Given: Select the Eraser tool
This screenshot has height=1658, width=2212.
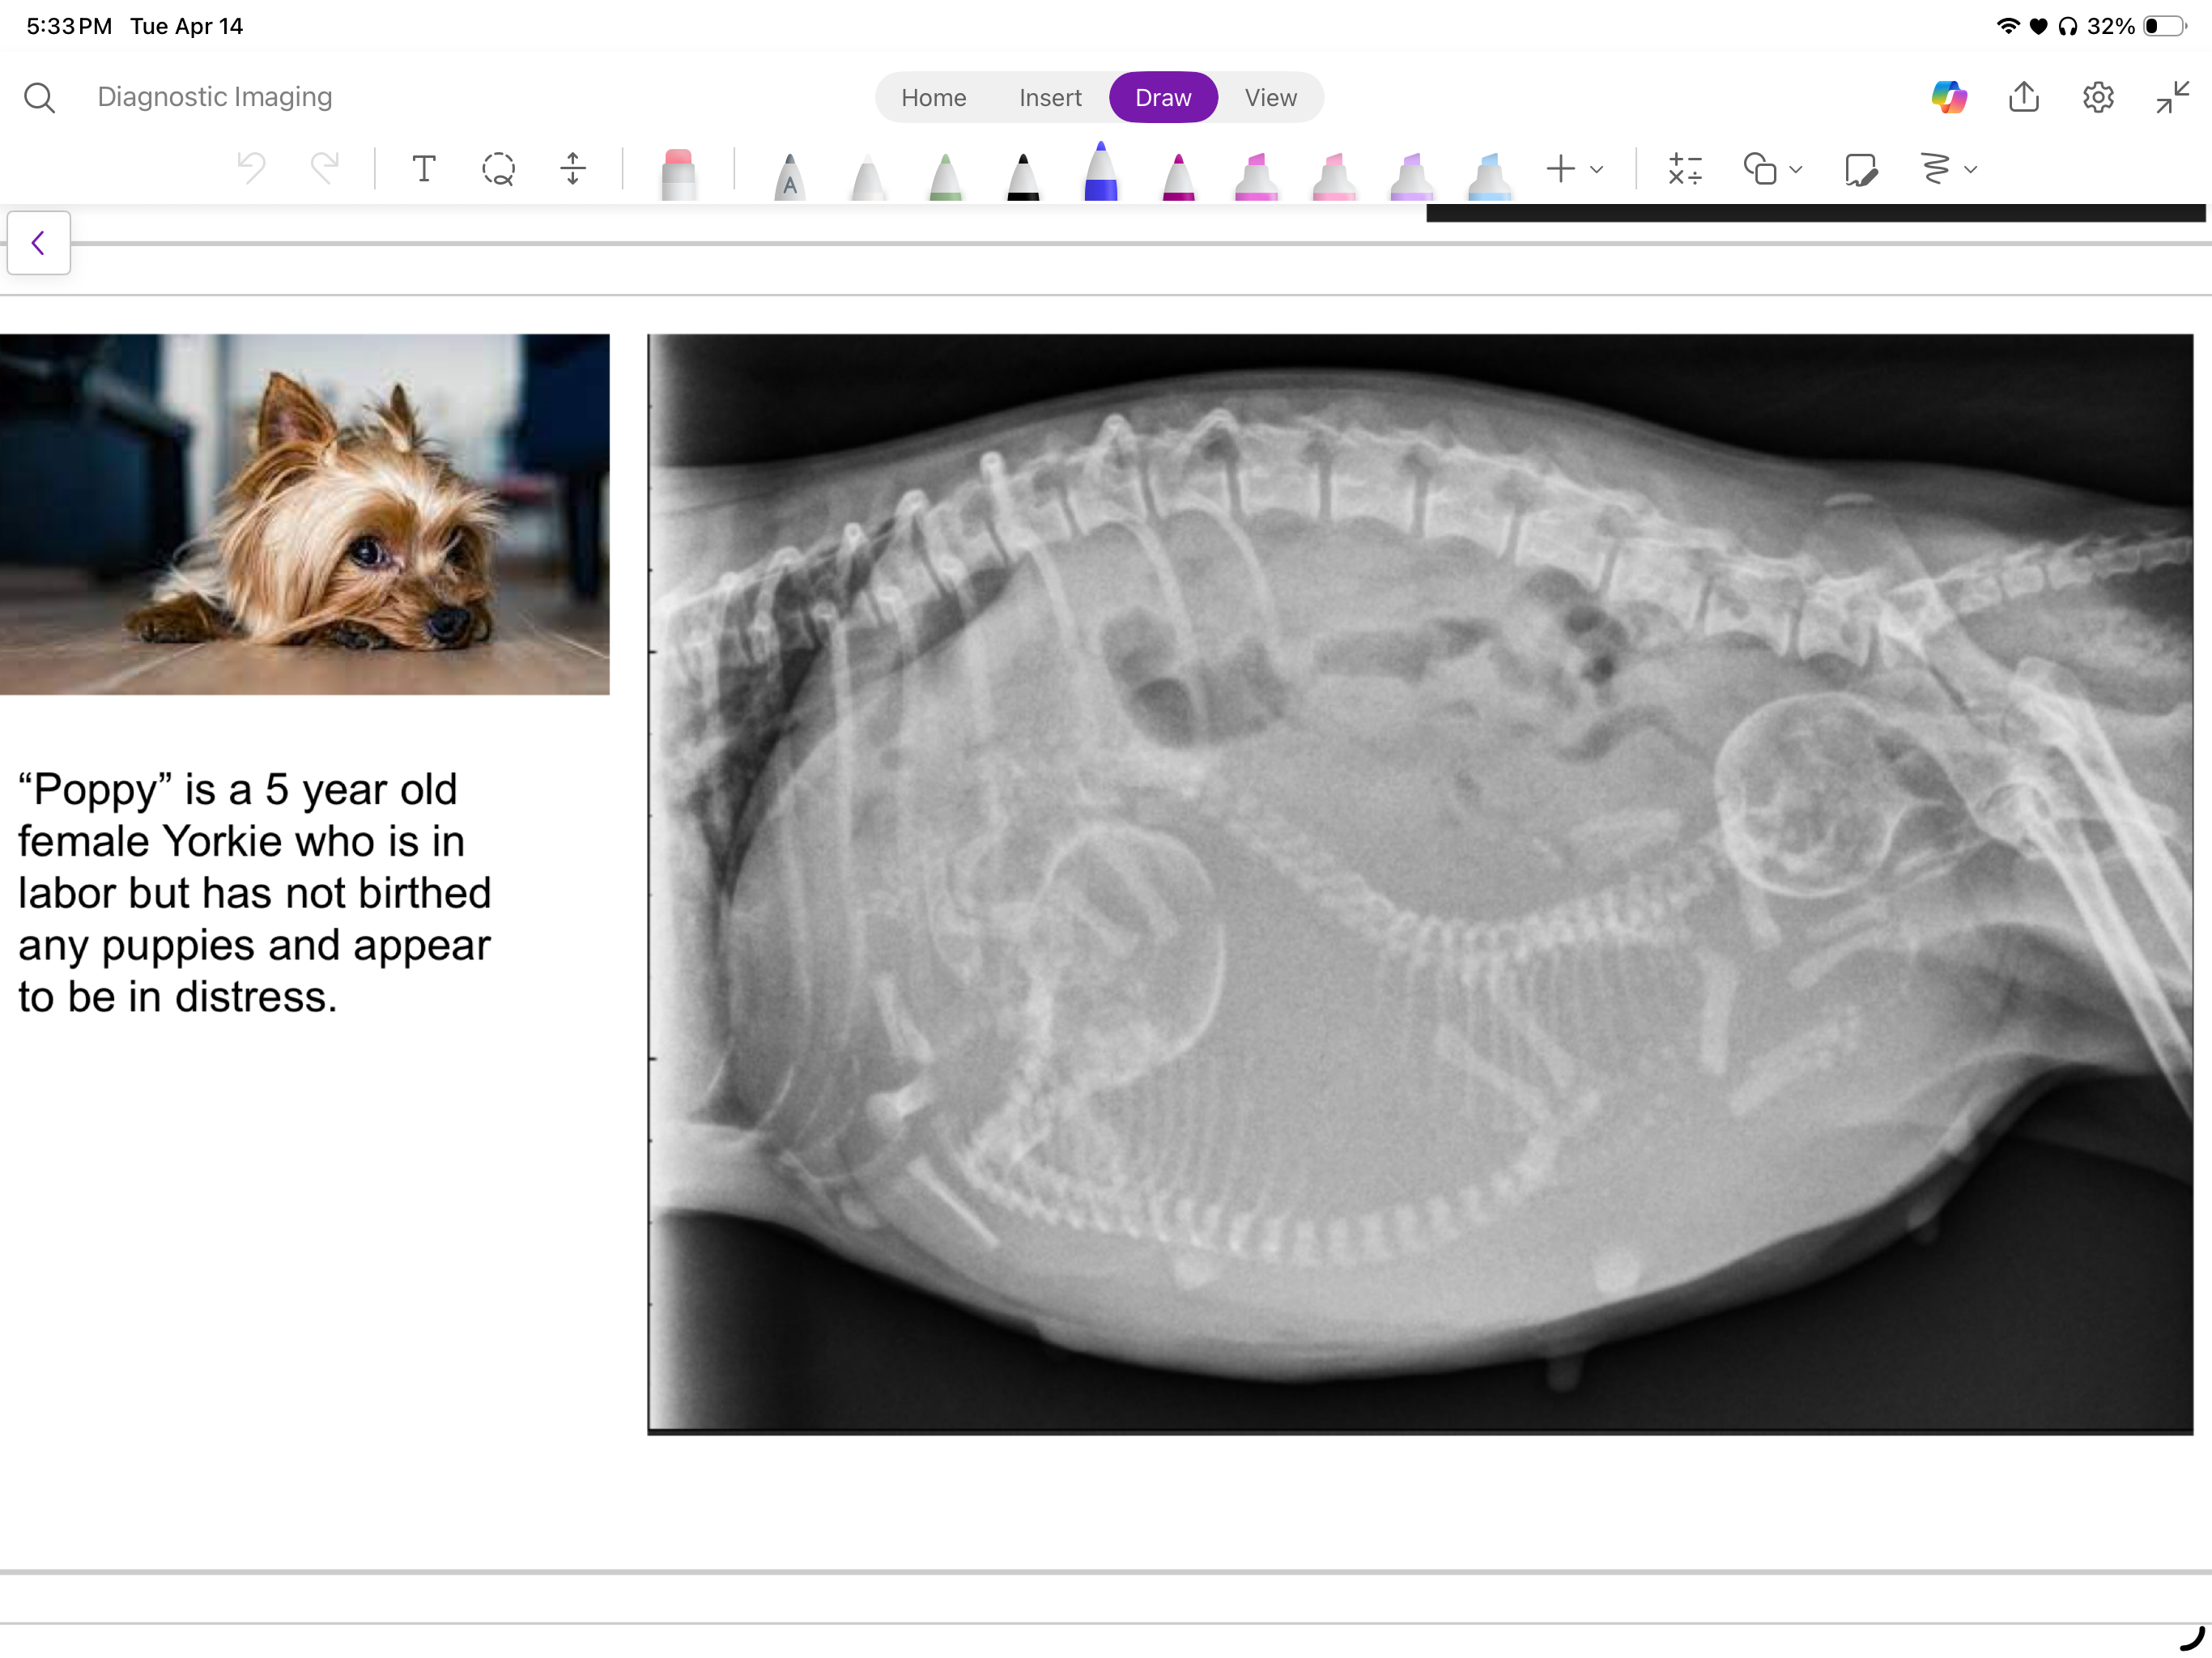Looking at the screenshot, I should [x=680, y=170].
